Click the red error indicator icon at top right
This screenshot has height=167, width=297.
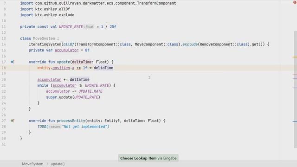tap(295, 2)
